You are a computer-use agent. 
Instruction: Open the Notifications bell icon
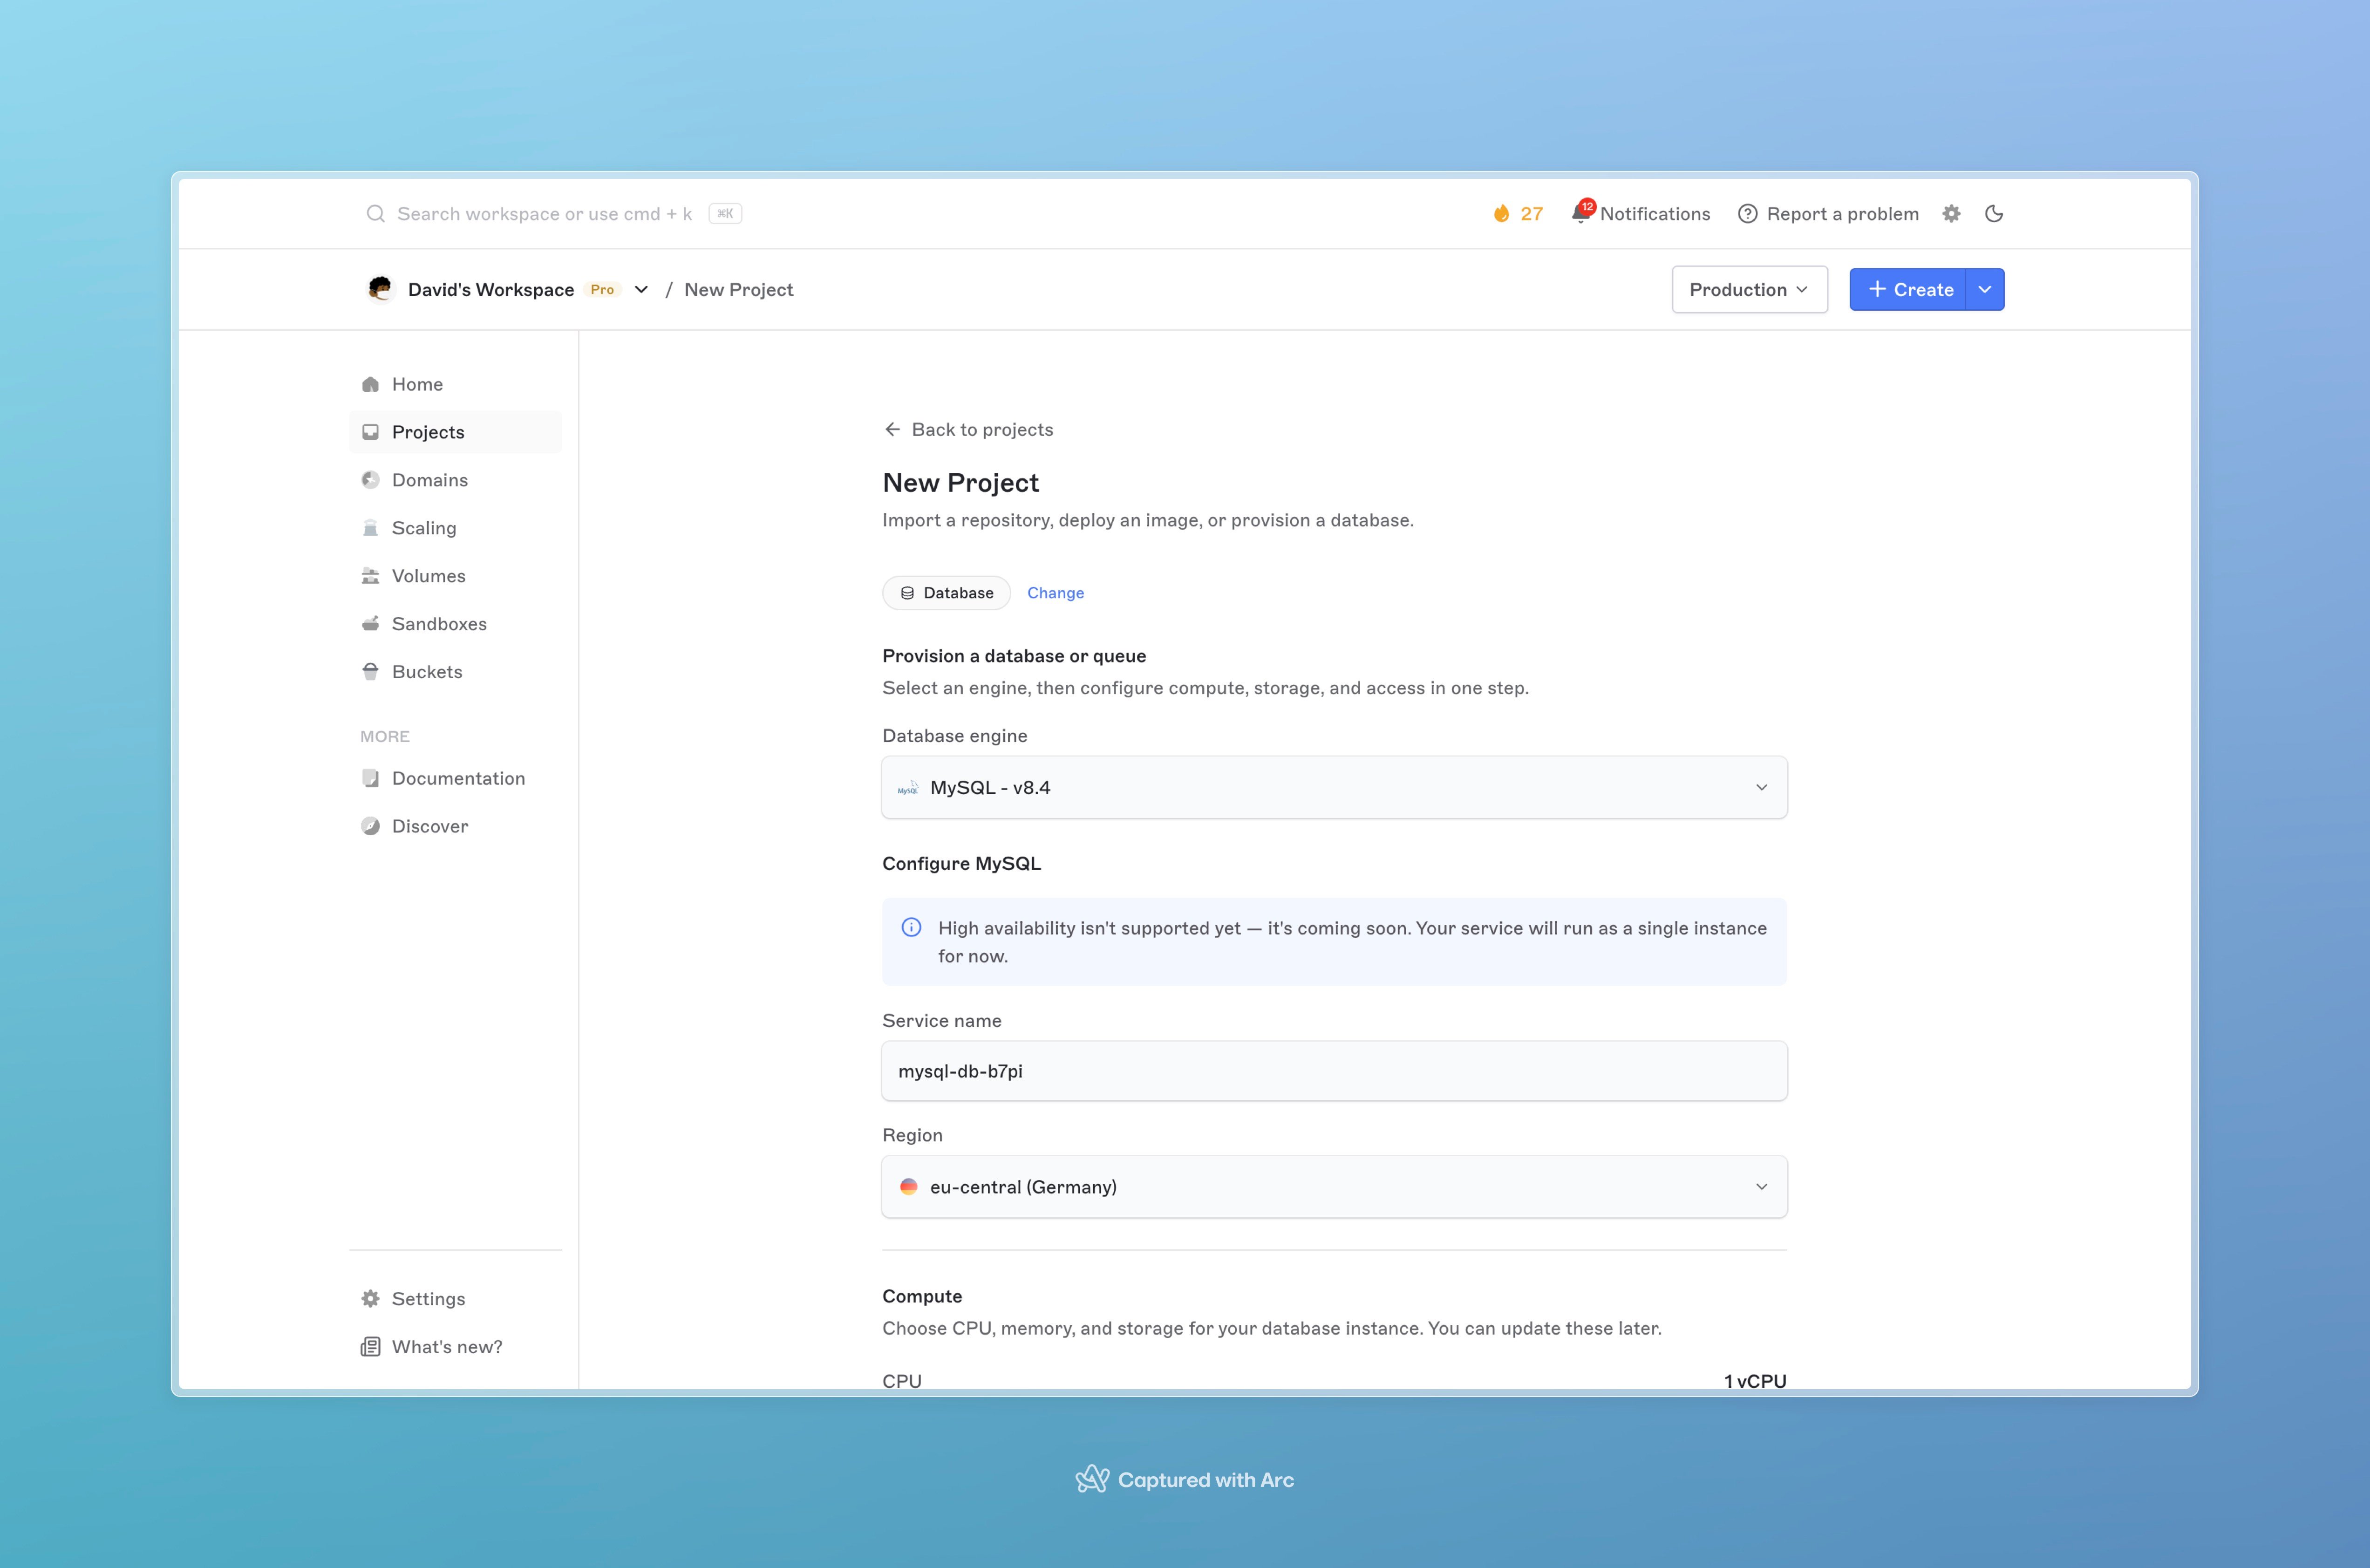coord(1581,213)
